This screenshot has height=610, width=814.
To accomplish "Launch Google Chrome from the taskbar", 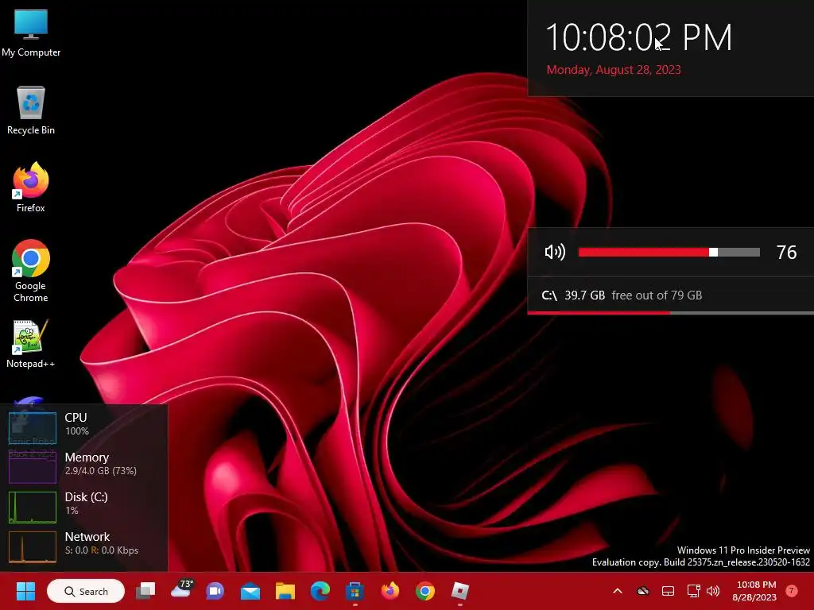I will [x=424, y=591].
